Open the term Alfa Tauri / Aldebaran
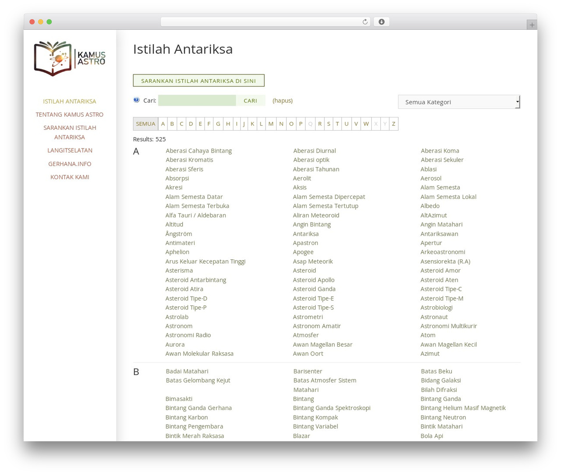Image resolution: width=561 pixels, height=475 pixels. click(195, 215)
